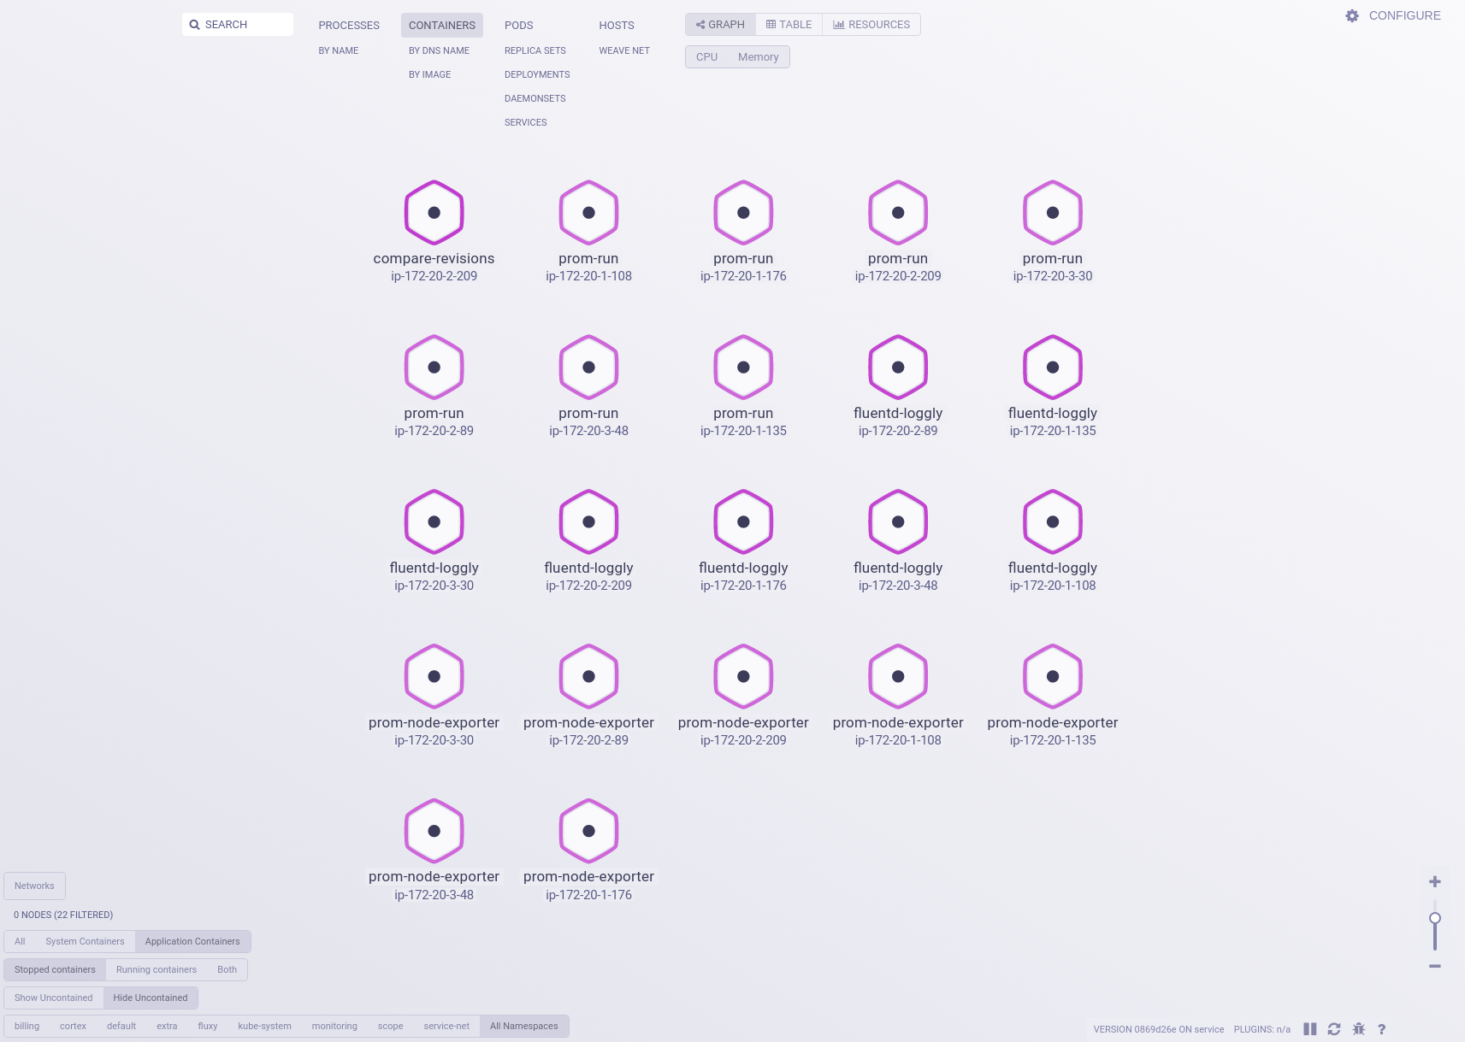Select prom-run node on ip-172-20-1-135

(x=743, y=368)
